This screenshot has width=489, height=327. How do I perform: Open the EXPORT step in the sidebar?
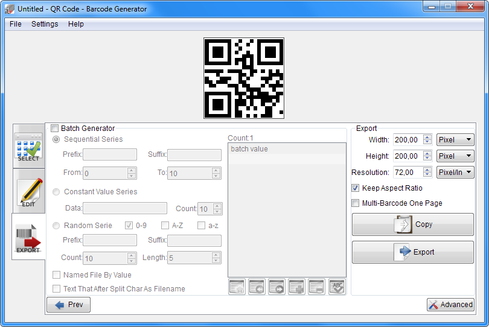tap(29, 237)
